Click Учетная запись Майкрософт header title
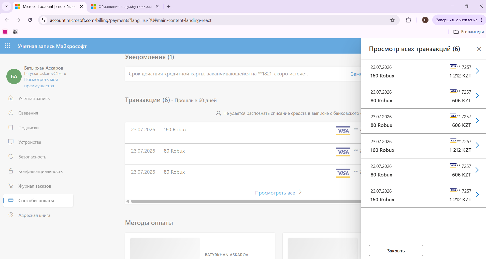 pyautogui.click(x=52, y=46)
